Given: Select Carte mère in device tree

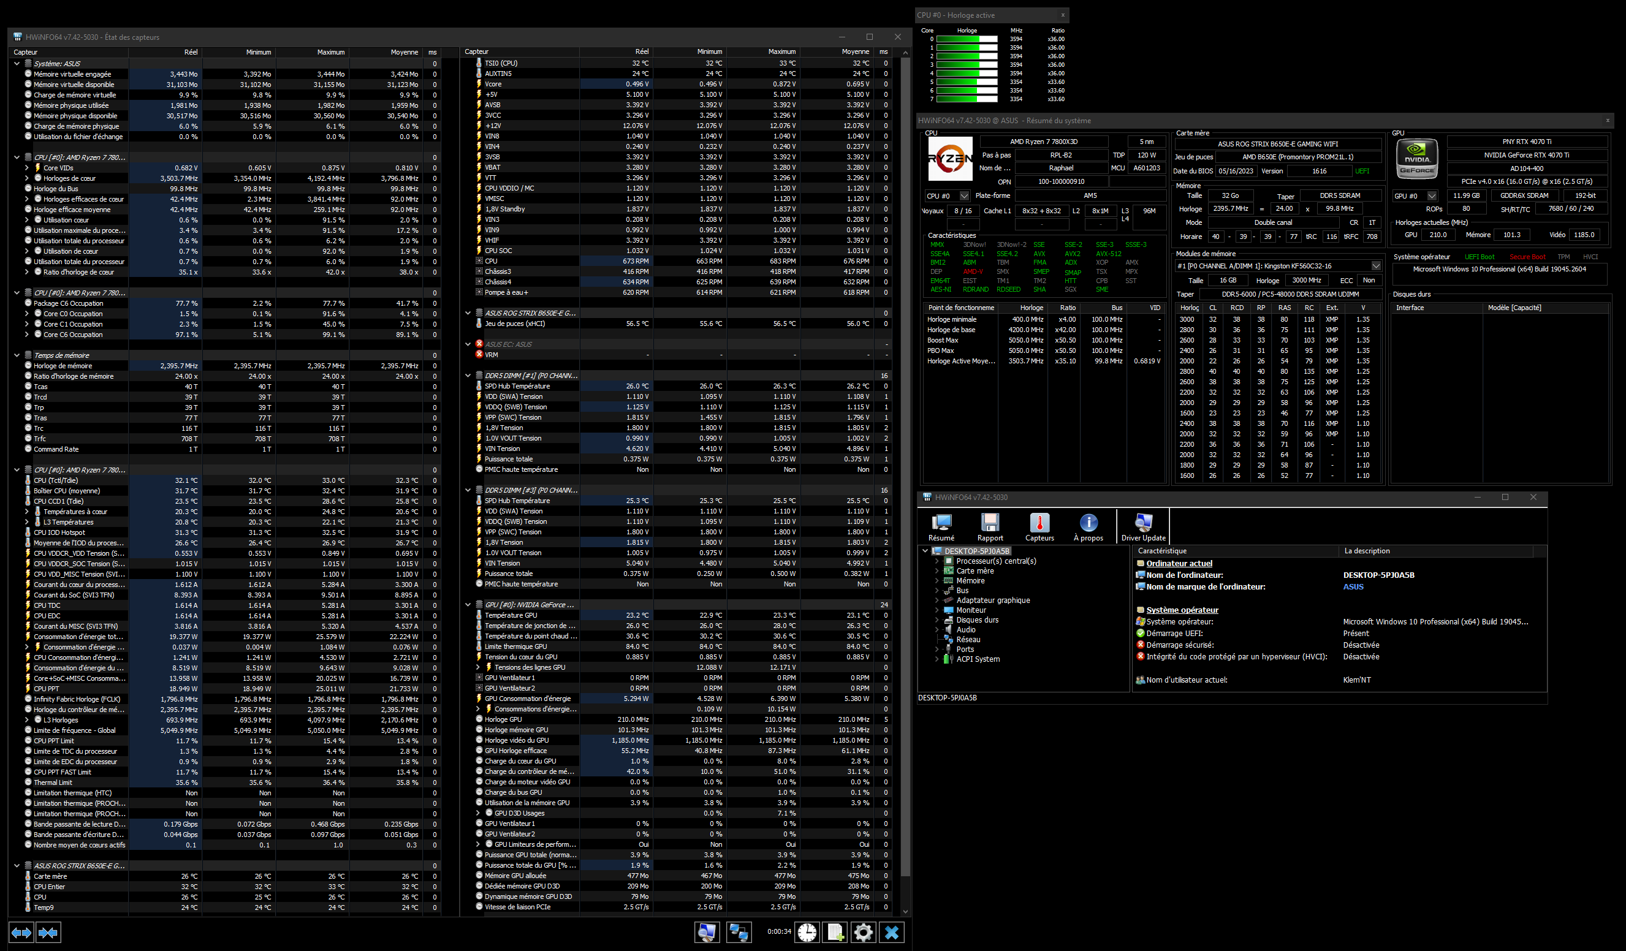Looking at the screenshot, I should (975, 570).
